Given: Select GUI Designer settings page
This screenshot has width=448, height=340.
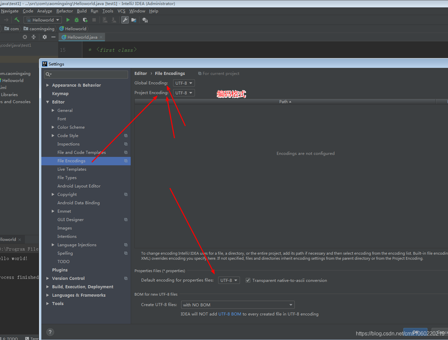Looking at the screenshot, I should [x=71, y=220].
